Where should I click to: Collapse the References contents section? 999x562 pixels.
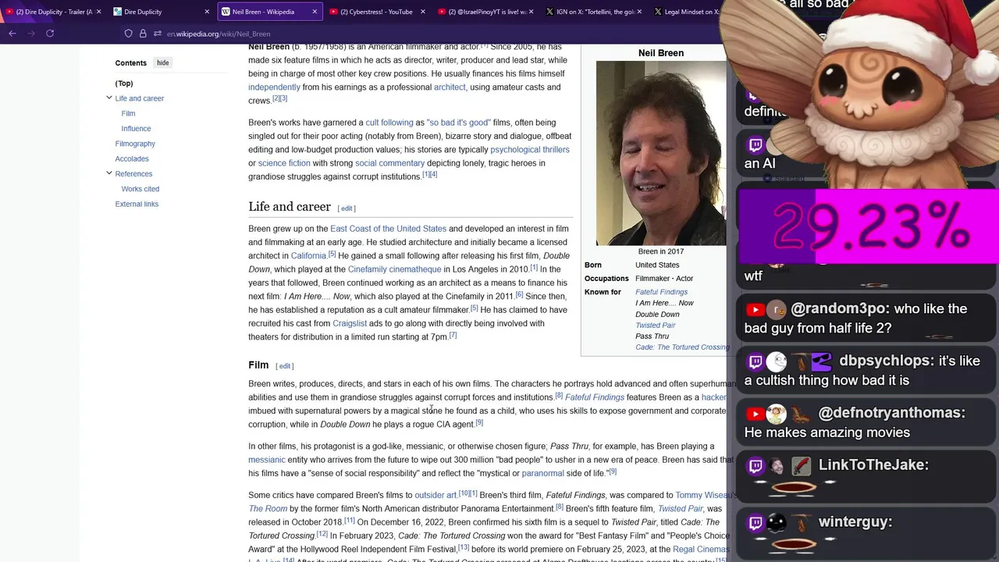pyautogui.click(x=109, y=173)
